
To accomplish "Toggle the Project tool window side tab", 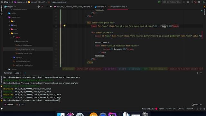I will click(x=1, y=10).
